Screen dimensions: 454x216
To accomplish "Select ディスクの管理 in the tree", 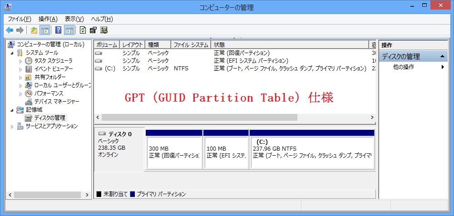I will coord(50,118).
